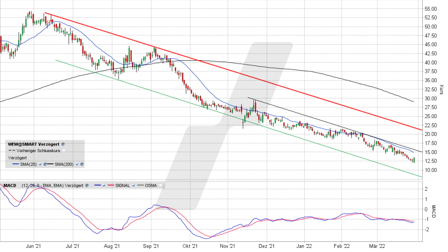Viewport: 448px width, 252px height.
Task: Toggle SIGNAL line checkbox
Action: tap(133, 185)
